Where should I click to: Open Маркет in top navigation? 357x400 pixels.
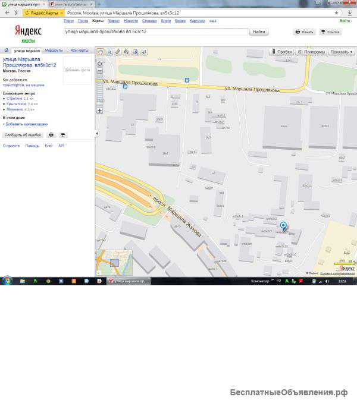(114, 21)
